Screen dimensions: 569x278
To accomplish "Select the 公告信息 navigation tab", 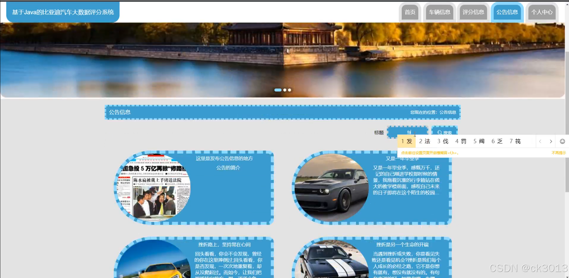I will click(507, 12).
